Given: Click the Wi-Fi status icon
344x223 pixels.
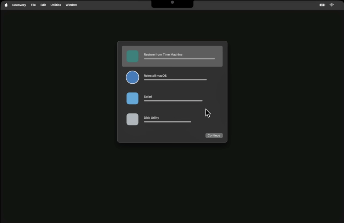Looking at the screenshot, I should click(331, 5).
